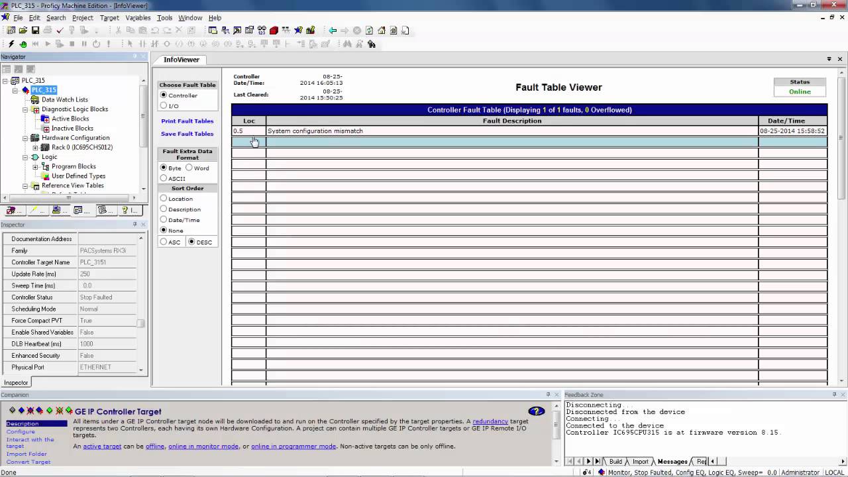This screenshot has height=477, width=848.
Task: Click Save Fault Tables link
Action: [x=187, y=134]
